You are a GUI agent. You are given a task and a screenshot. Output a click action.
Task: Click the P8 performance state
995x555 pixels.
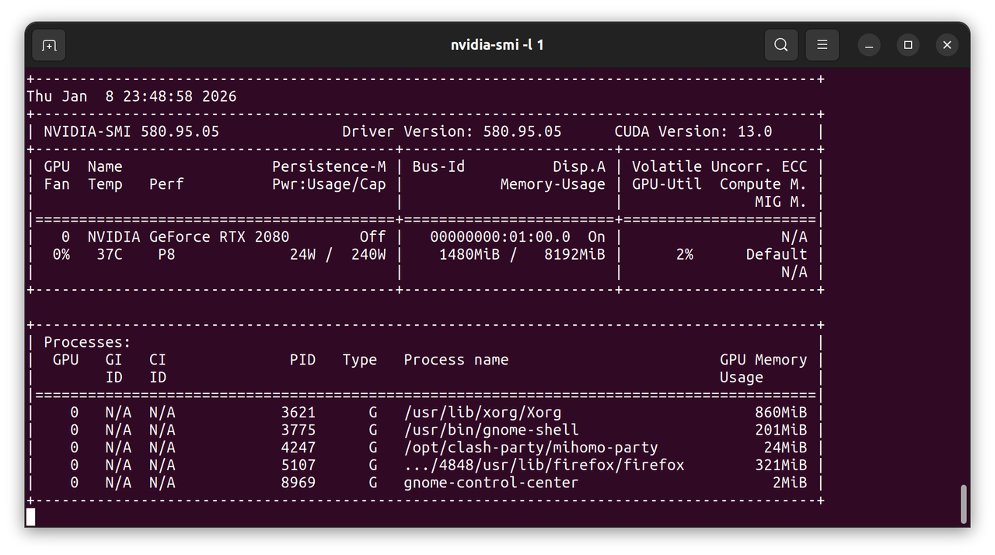166,254
